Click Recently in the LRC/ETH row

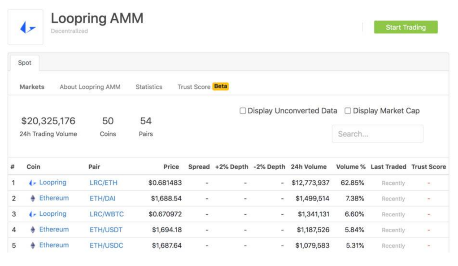click(393, 183)
